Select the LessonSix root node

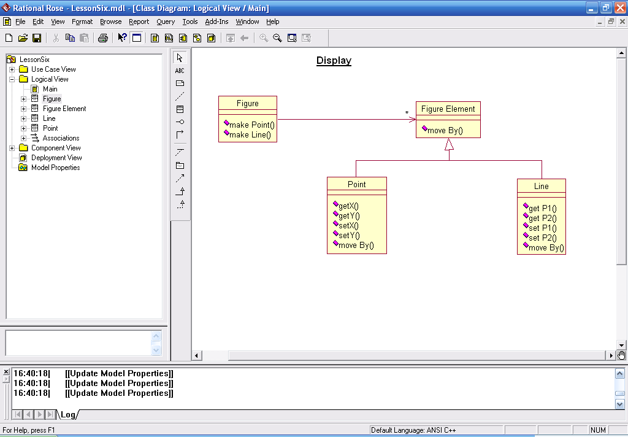click(34, 60)
